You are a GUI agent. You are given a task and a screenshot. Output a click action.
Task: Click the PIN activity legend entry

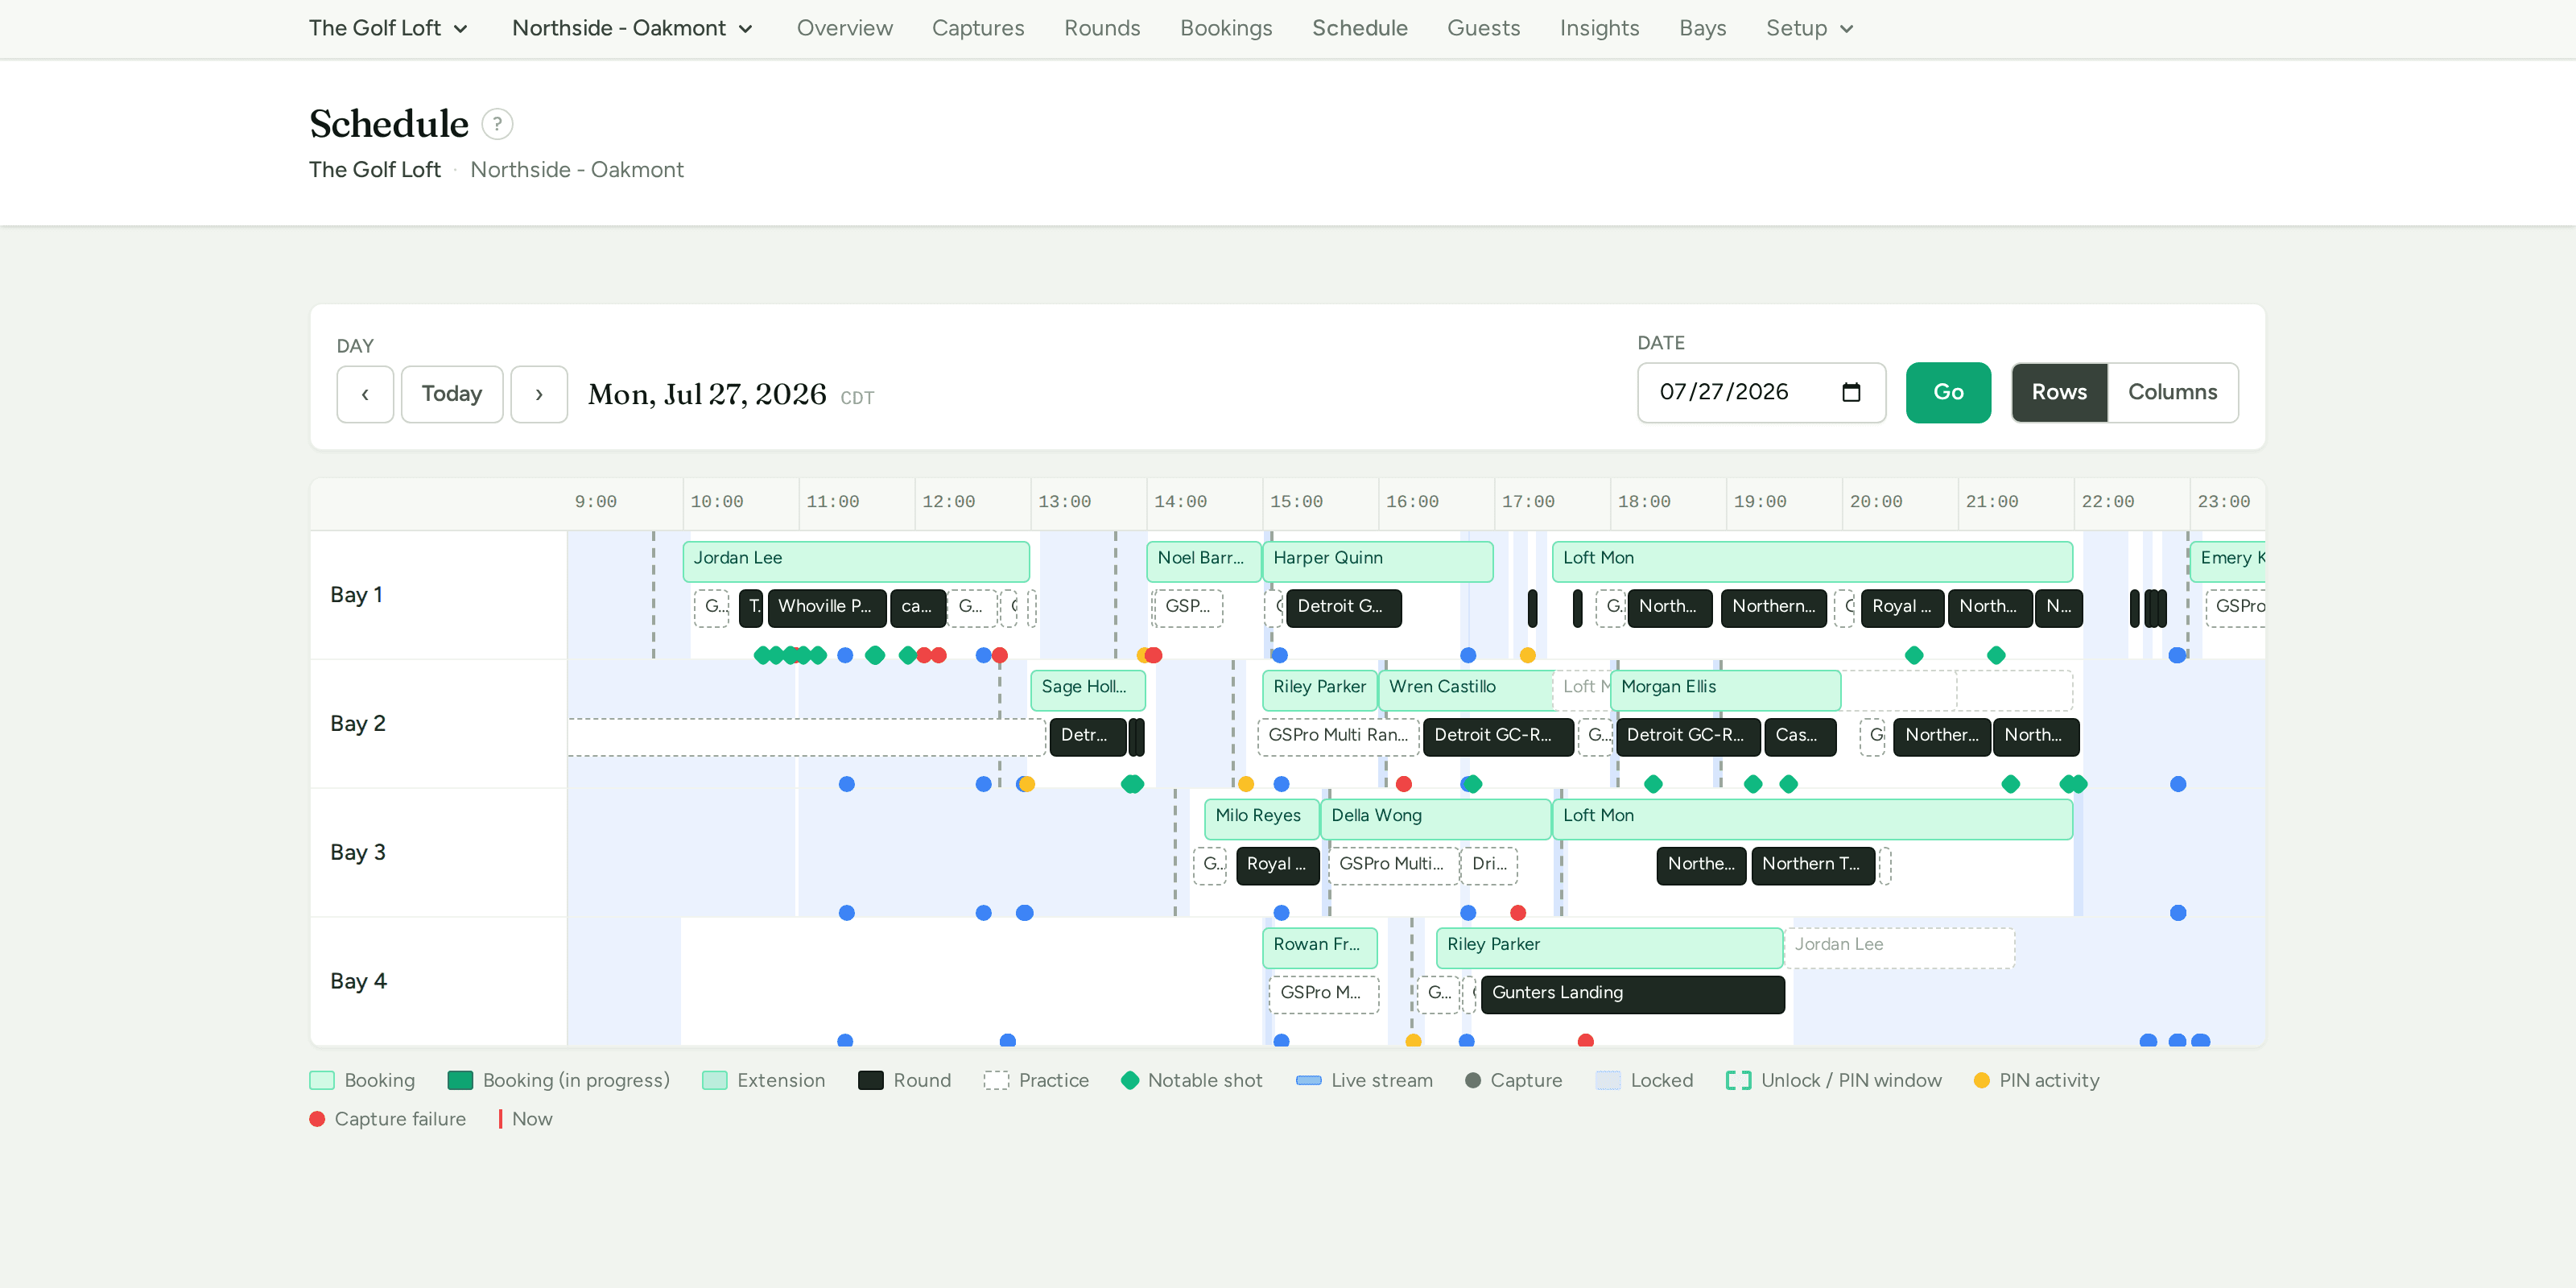[x=2036, y=1081]
